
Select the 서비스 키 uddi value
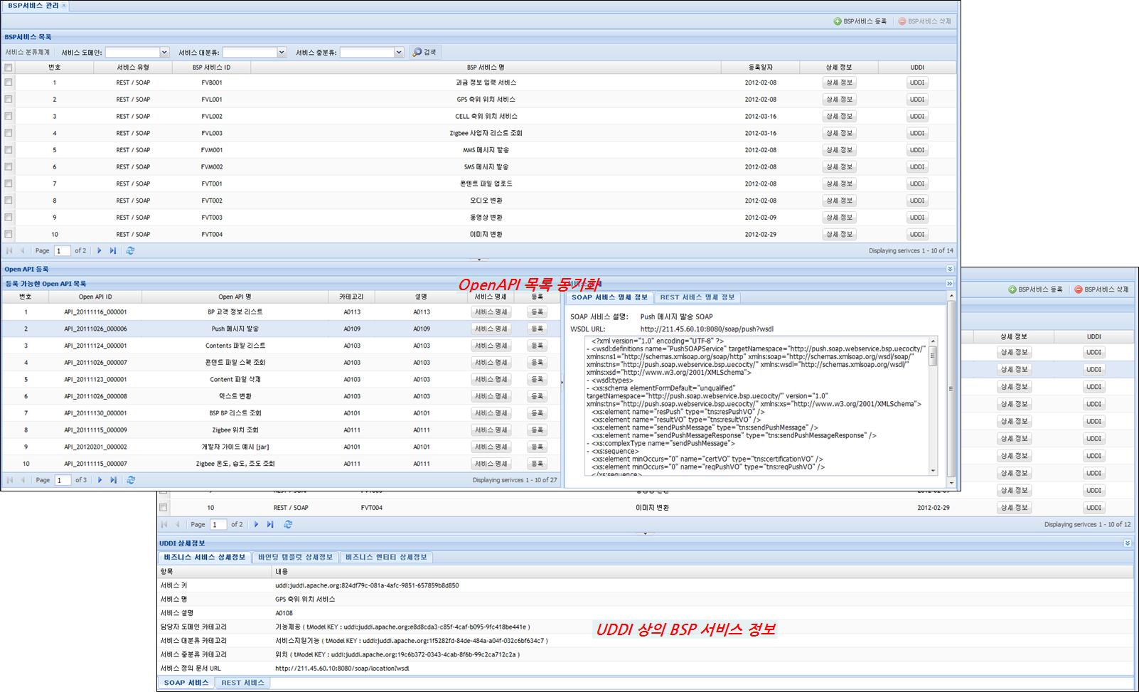pyautogui.click(x=367, y=586)
